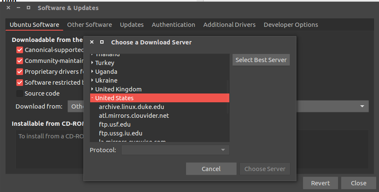
Task: Expand the Ukraine country entry
Action: [x=92, y=80]
